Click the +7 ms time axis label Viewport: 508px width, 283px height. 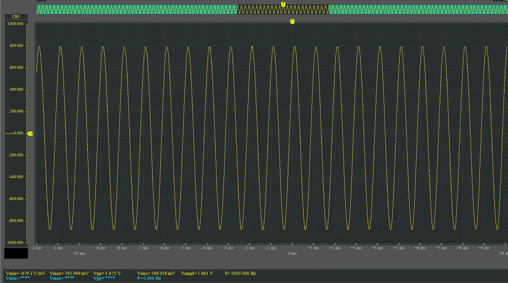tap(441, 248)
